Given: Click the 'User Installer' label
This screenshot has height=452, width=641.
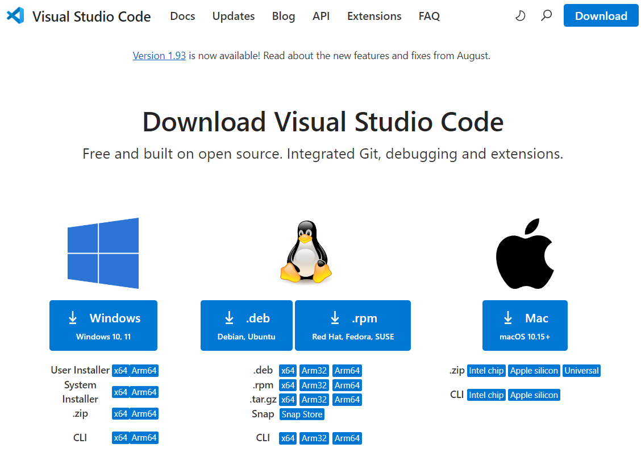Looking at the screenshot, I should tap(80, 370).
